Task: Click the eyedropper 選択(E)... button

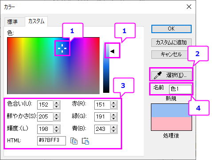Action: [171, 75]
